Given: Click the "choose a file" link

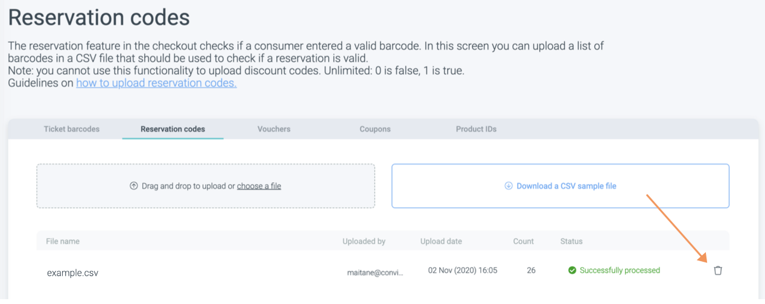Looking at the screenshot, I should tap(259, 186).
